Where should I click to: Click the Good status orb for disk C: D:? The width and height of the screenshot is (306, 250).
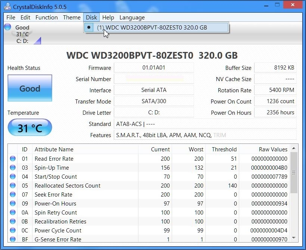click(7, 27)
